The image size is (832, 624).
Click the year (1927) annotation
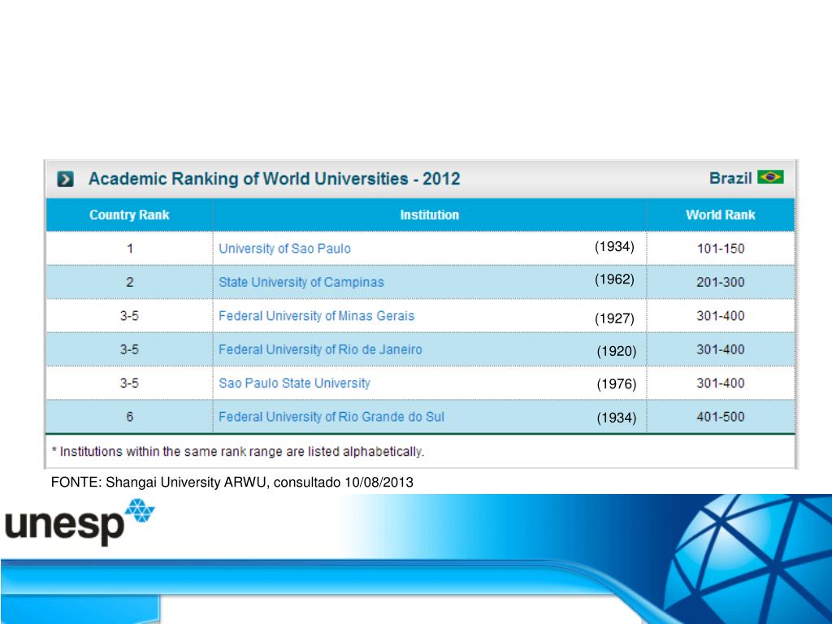tap(614, 318)
